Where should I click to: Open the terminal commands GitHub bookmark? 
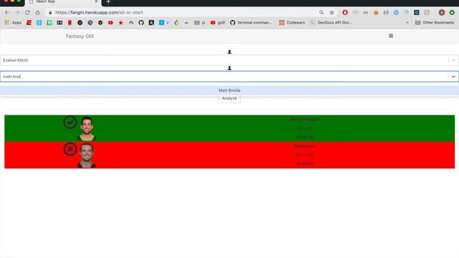(251, 22)
